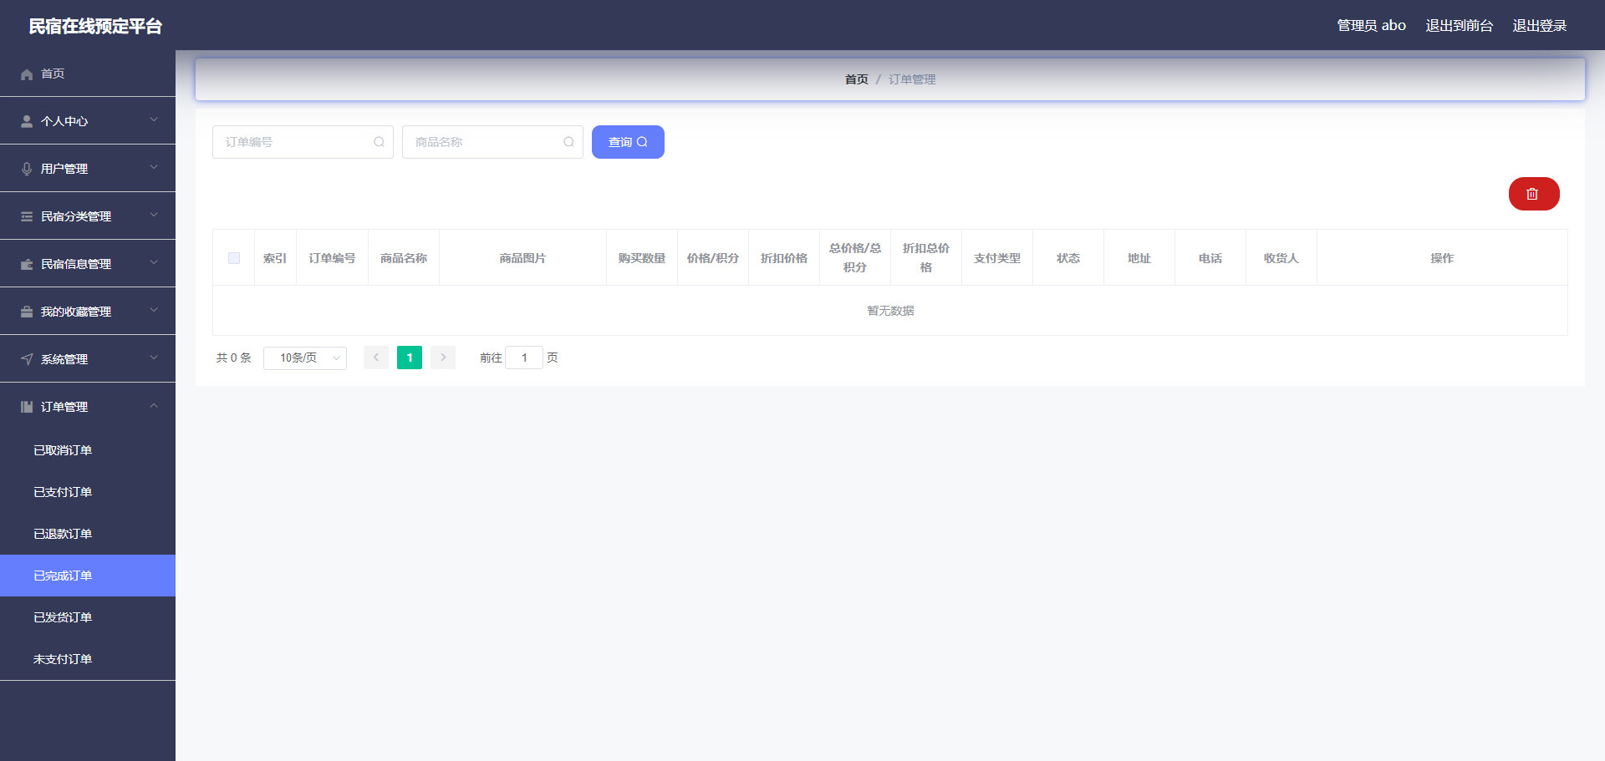Click the 订单编号 column header

pos(332,258)
